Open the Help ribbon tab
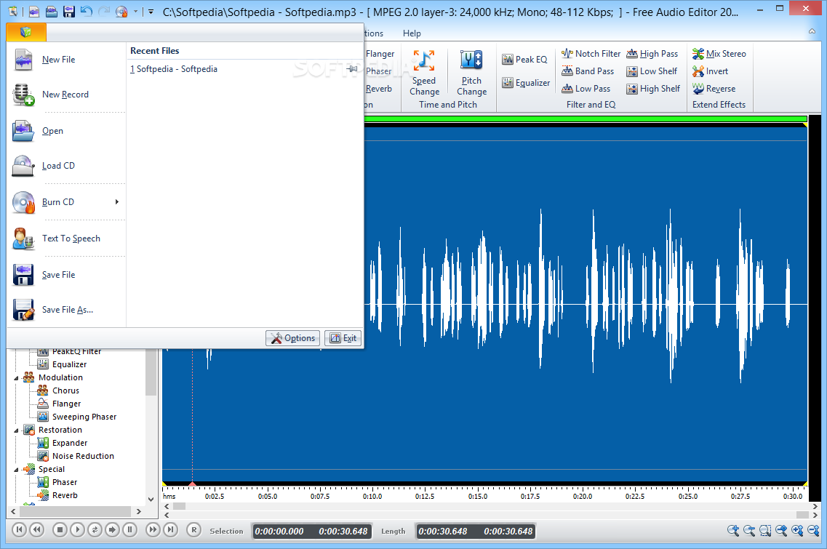Image resolution: width=827 pixels, height=549 pixels. click(412, 33)
